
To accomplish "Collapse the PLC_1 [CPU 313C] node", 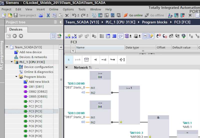I will pyautogui.click(x=12, y=62).
